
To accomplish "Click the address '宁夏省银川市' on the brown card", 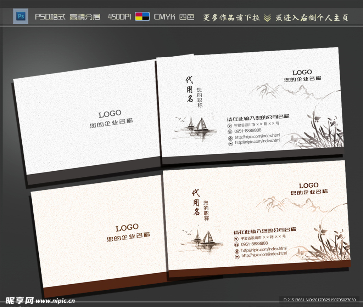I will (251, 238).
